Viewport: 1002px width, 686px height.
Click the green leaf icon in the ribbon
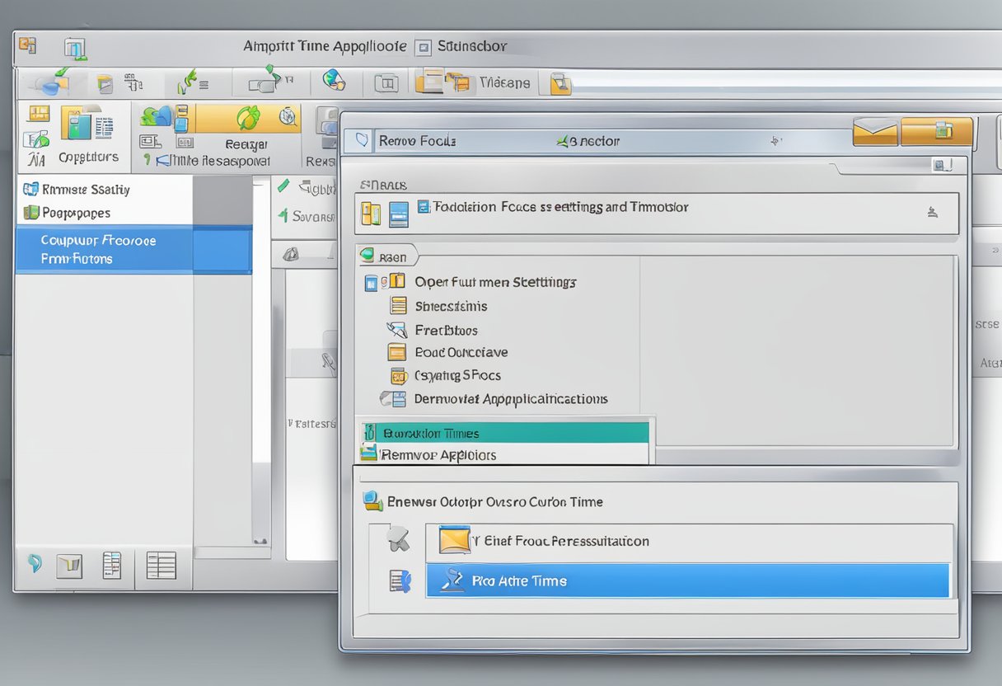click(x=248, y=118)
